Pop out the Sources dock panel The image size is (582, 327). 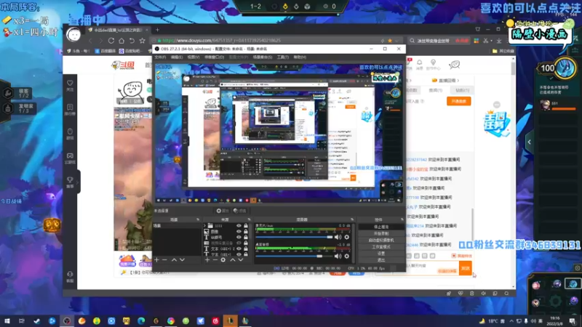click(249, 219)
